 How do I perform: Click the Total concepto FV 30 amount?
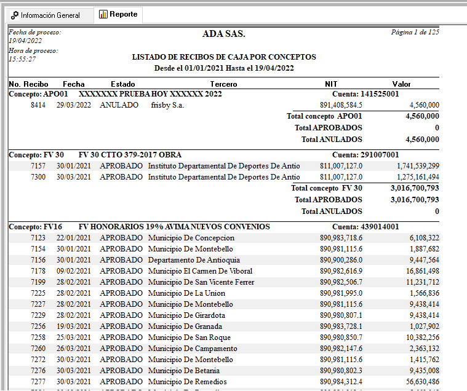pyautogui.click(x=415, y=188)
